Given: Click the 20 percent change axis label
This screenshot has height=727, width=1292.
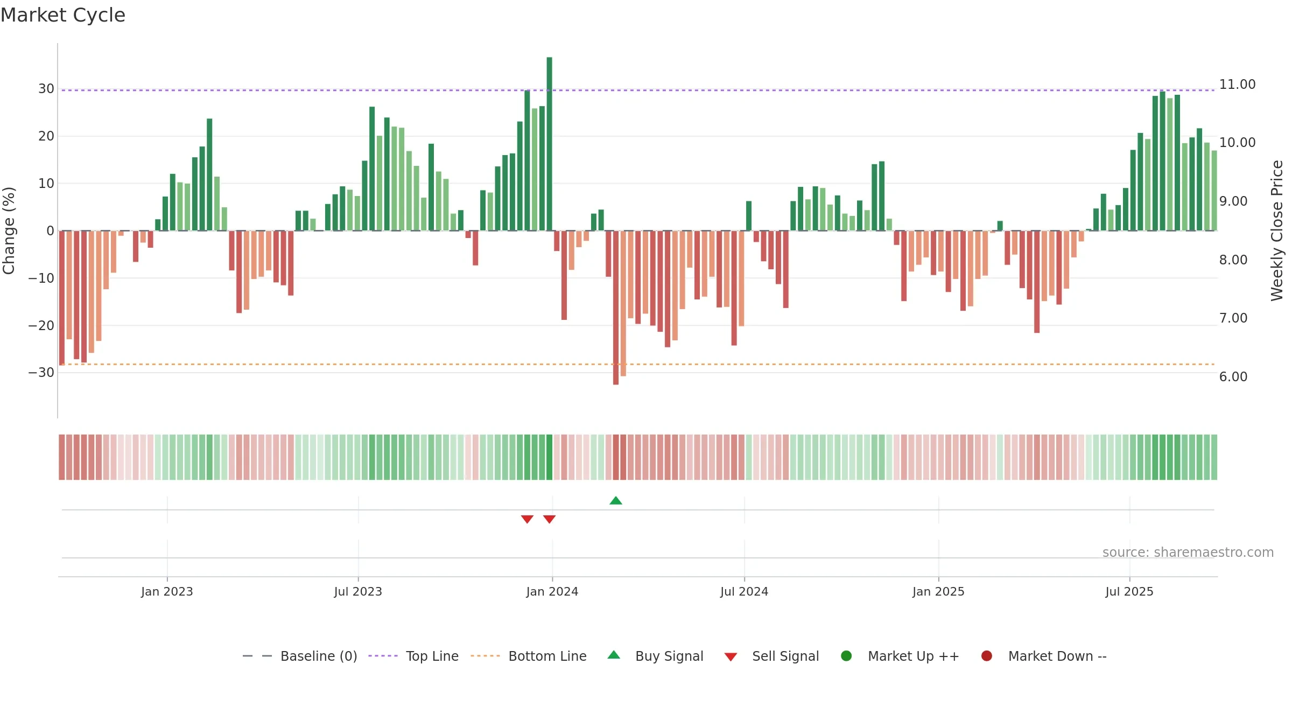Looking at the screenshot, I should pos(46,136).
